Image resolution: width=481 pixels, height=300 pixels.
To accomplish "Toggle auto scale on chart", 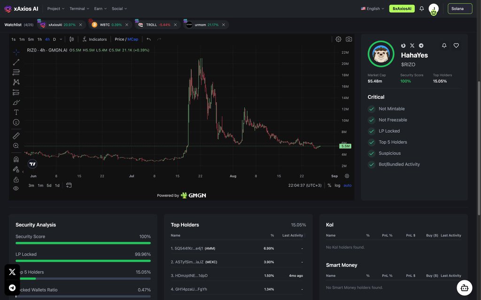I will 348,186.
